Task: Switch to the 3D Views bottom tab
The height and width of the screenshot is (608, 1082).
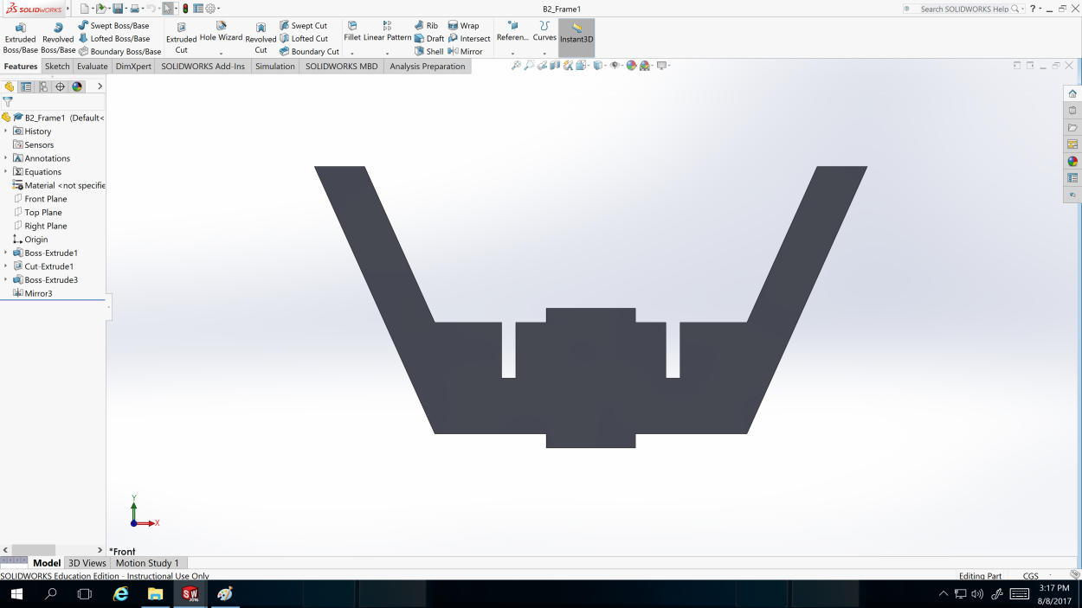Action: 87,563
